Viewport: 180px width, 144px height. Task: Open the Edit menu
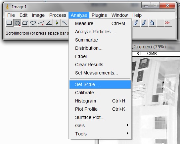point(23,15)
